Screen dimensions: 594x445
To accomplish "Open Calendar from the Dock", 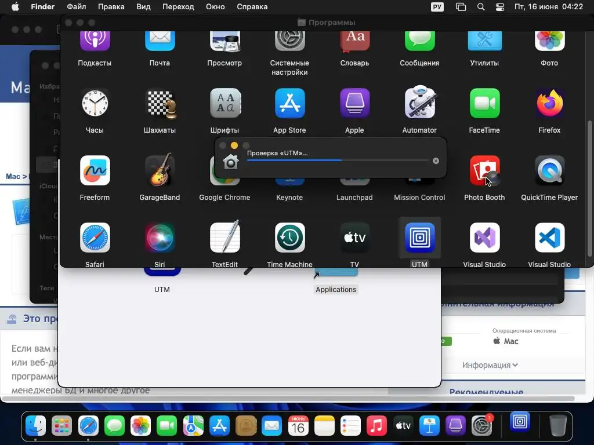I will 298,426.
